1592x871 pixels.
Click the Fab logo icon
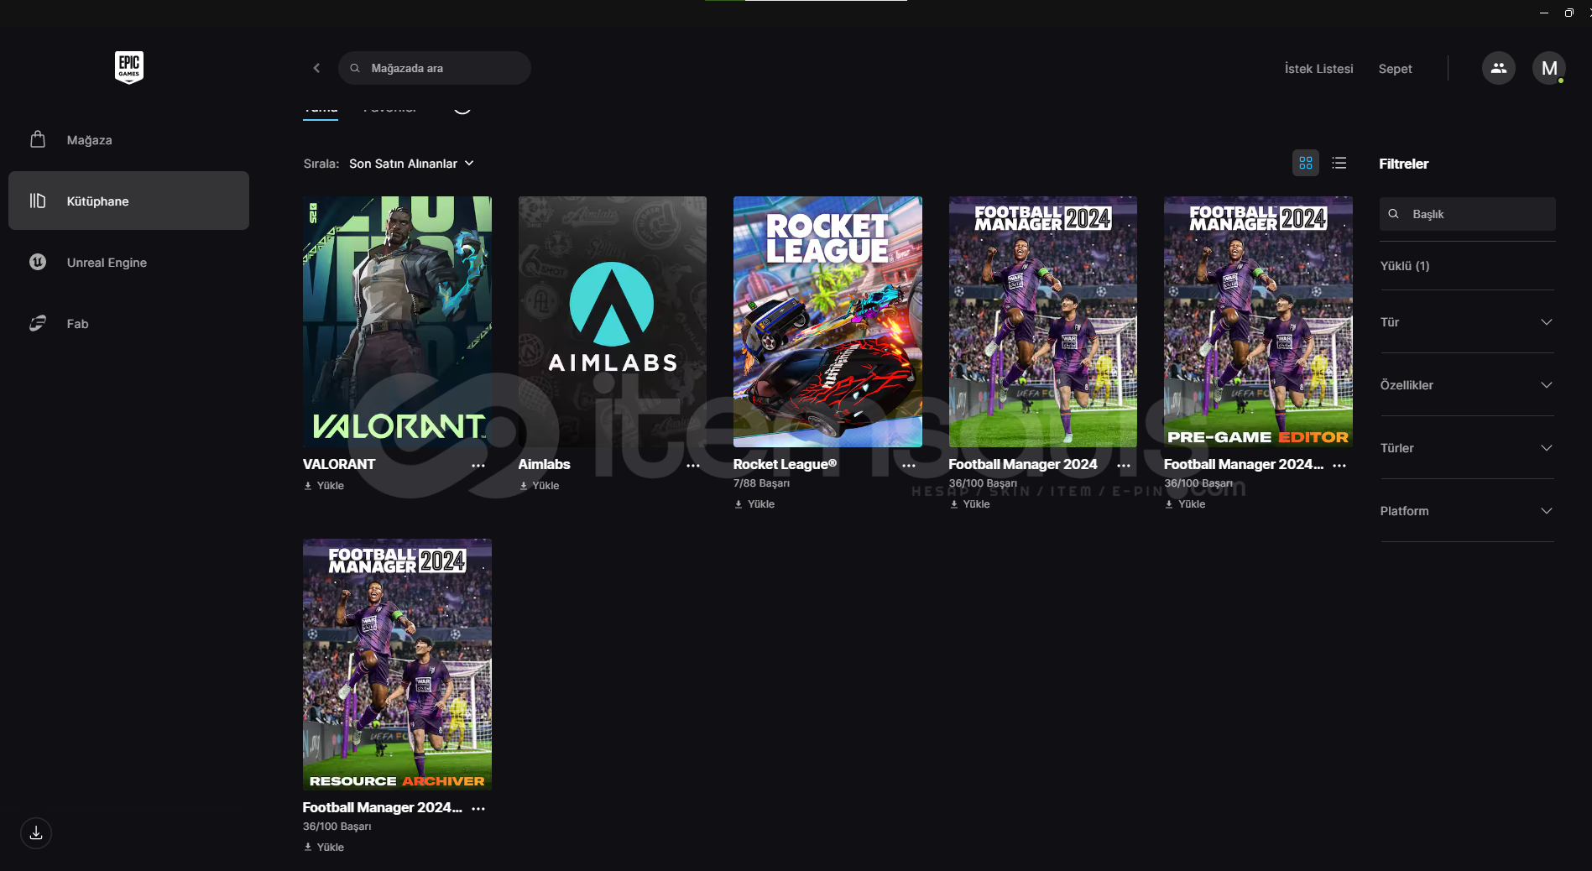pyautogui.click(x=38, y=323)
